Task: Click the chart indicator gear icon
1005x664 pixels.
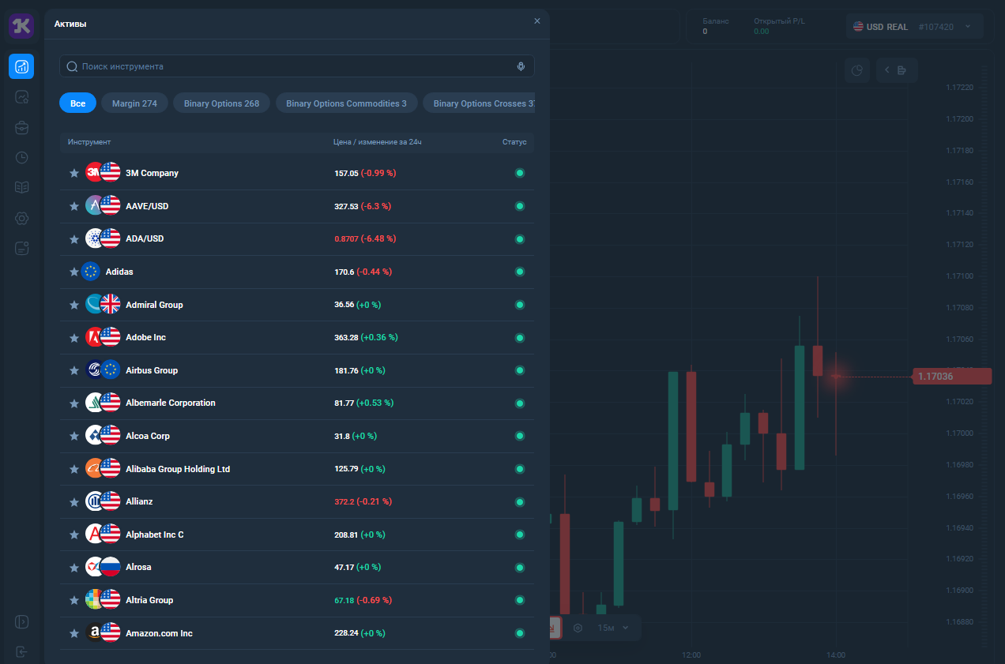Action: (x=578, y=628)
